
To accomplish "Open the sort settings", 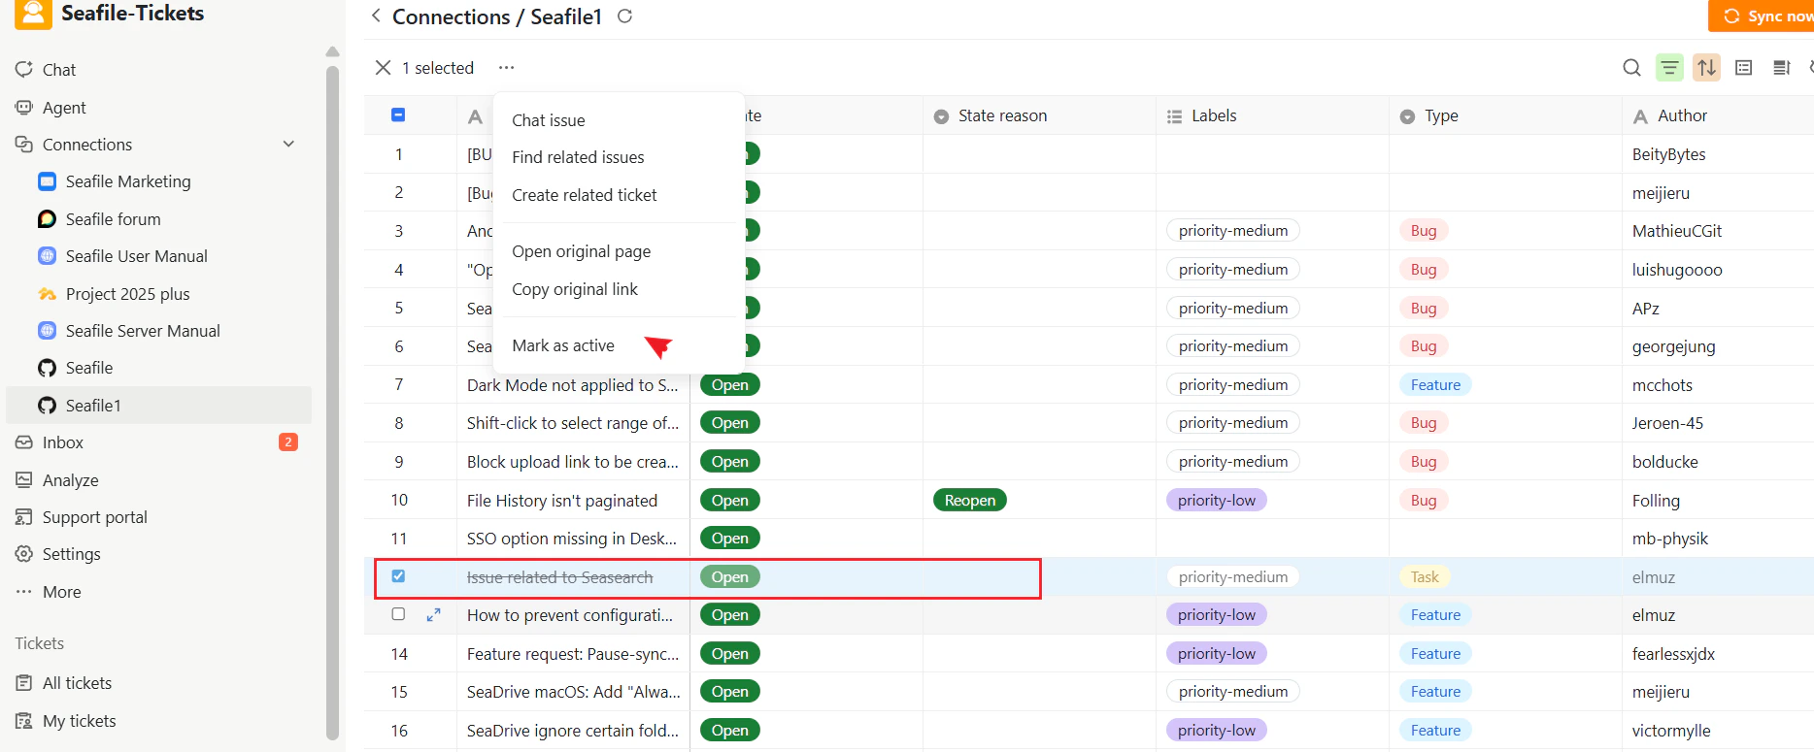I will (1706, 67).
